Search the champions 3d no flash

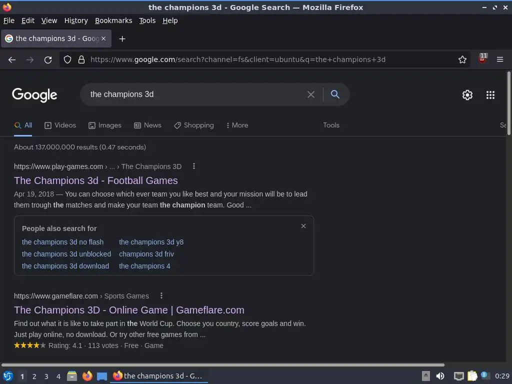point(62,242)
